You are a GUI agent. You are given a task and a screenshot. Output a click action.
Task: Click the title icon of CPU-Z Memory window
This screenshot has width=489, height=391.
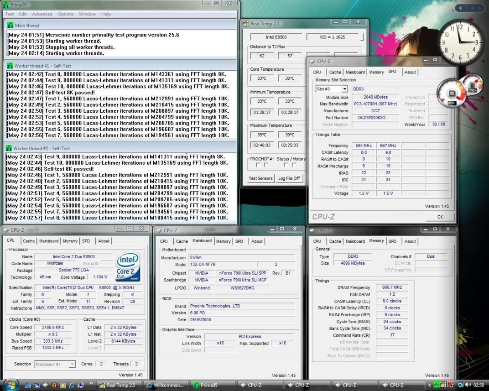click(312, 230)
